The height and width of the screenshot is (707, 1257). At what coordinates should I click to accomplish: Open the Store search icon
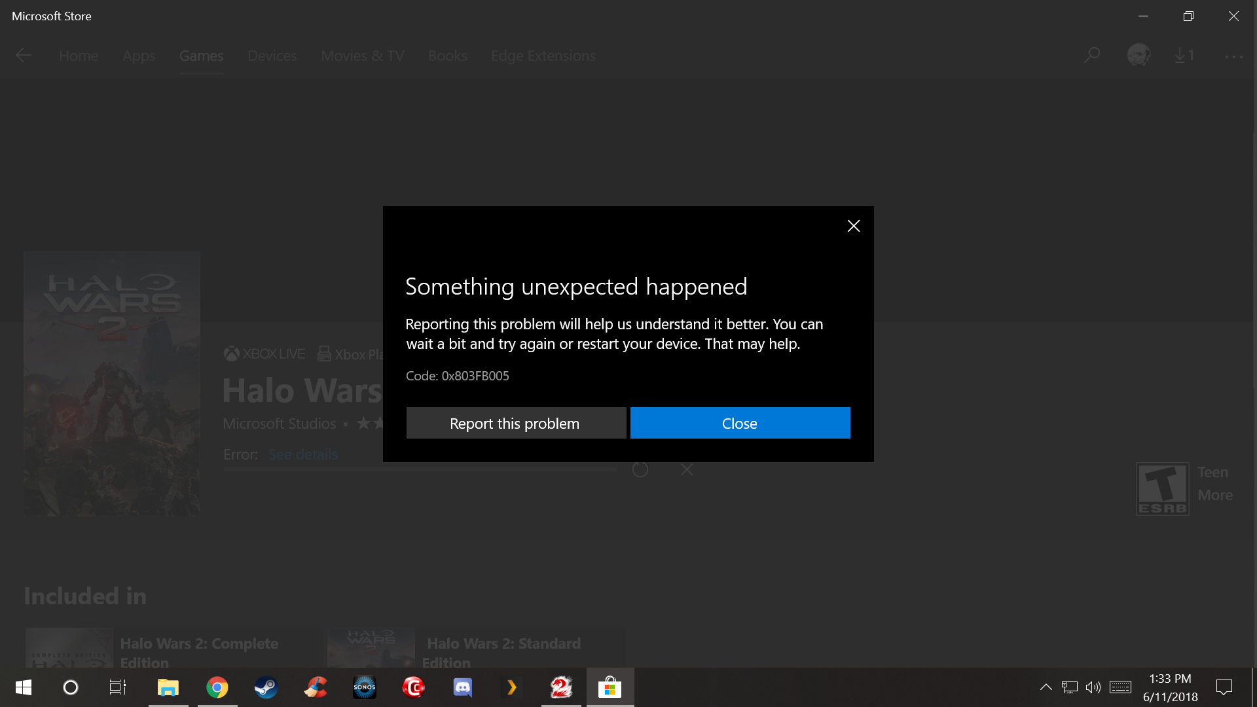pyautogui.click(x=1091, y=56)
